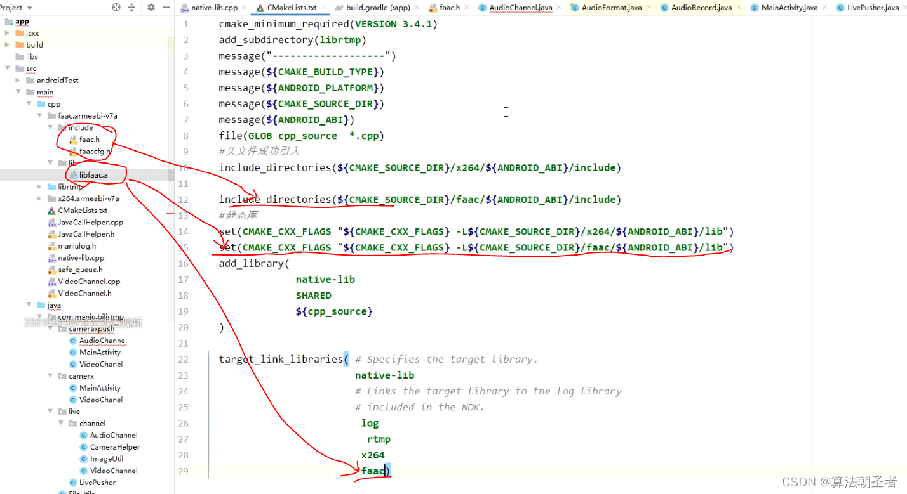The image size is (907, 494).
Task: Close the AudioChannel.java tab
Action: 559,8
